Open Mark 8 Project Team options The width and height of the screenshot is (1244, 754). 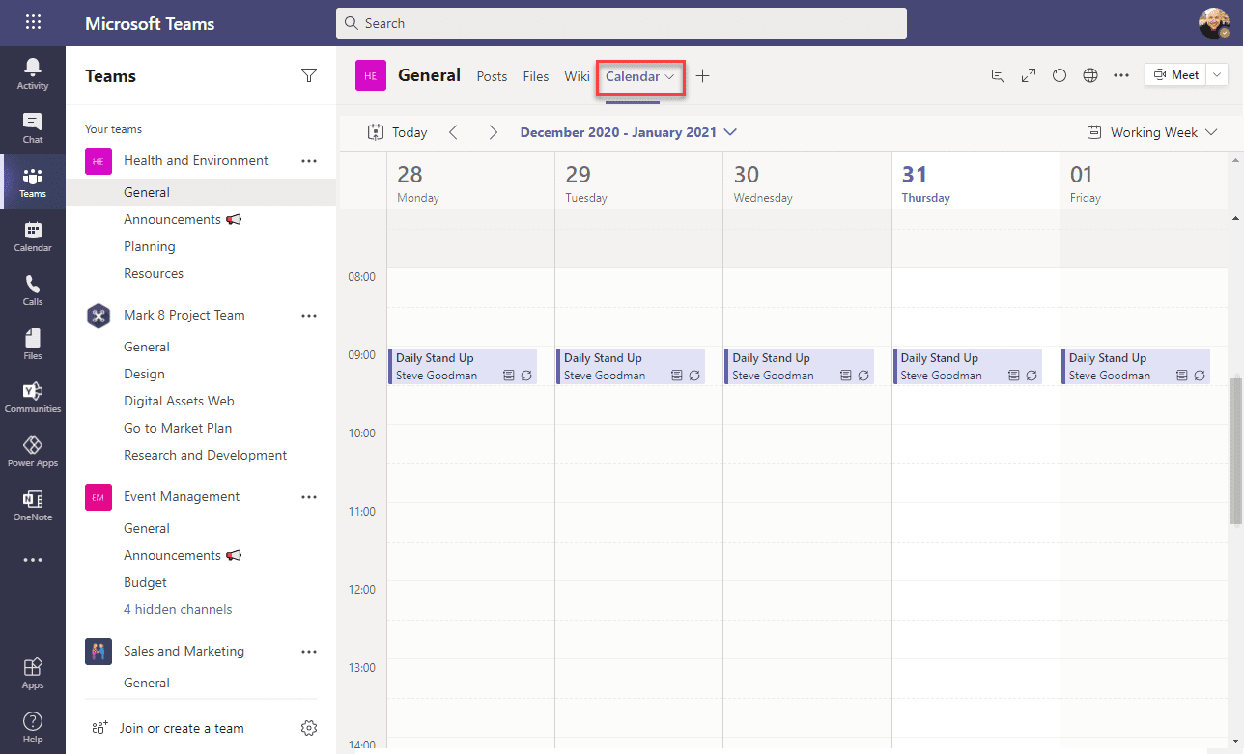tap(309, 316)
